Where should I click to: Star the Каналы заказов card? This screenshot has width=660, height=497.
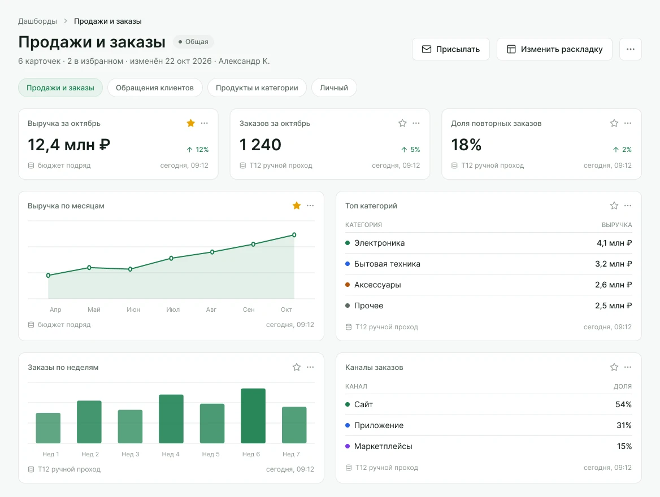[x=614, y=367]
